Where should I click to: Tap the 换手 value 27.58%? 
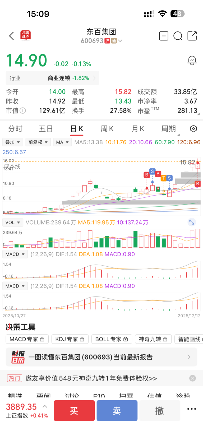121,110
